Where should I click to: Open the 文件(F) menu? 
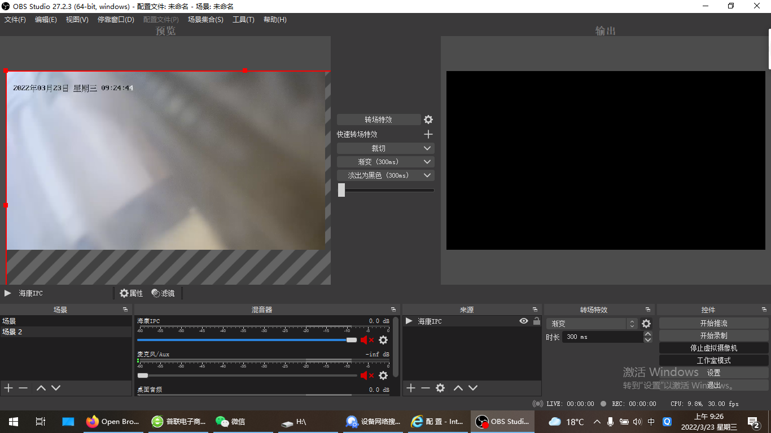tap(15, 19)
